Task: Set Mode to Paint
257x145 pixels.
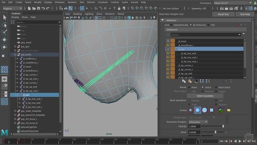Action: pyautogui.click(x=189, y=87)
